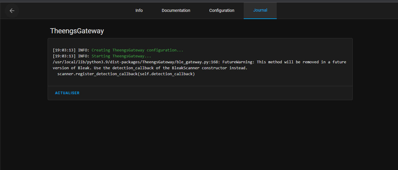
Task: Click the "constructor instead." text in log
Action: (x=225, y=68)
